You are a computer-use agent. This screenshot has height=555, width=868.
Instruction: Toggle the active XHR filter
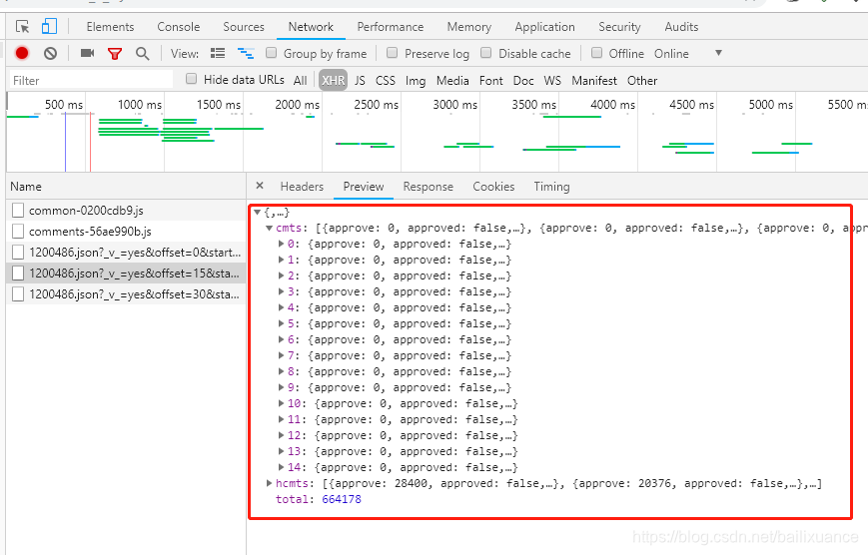333,81
